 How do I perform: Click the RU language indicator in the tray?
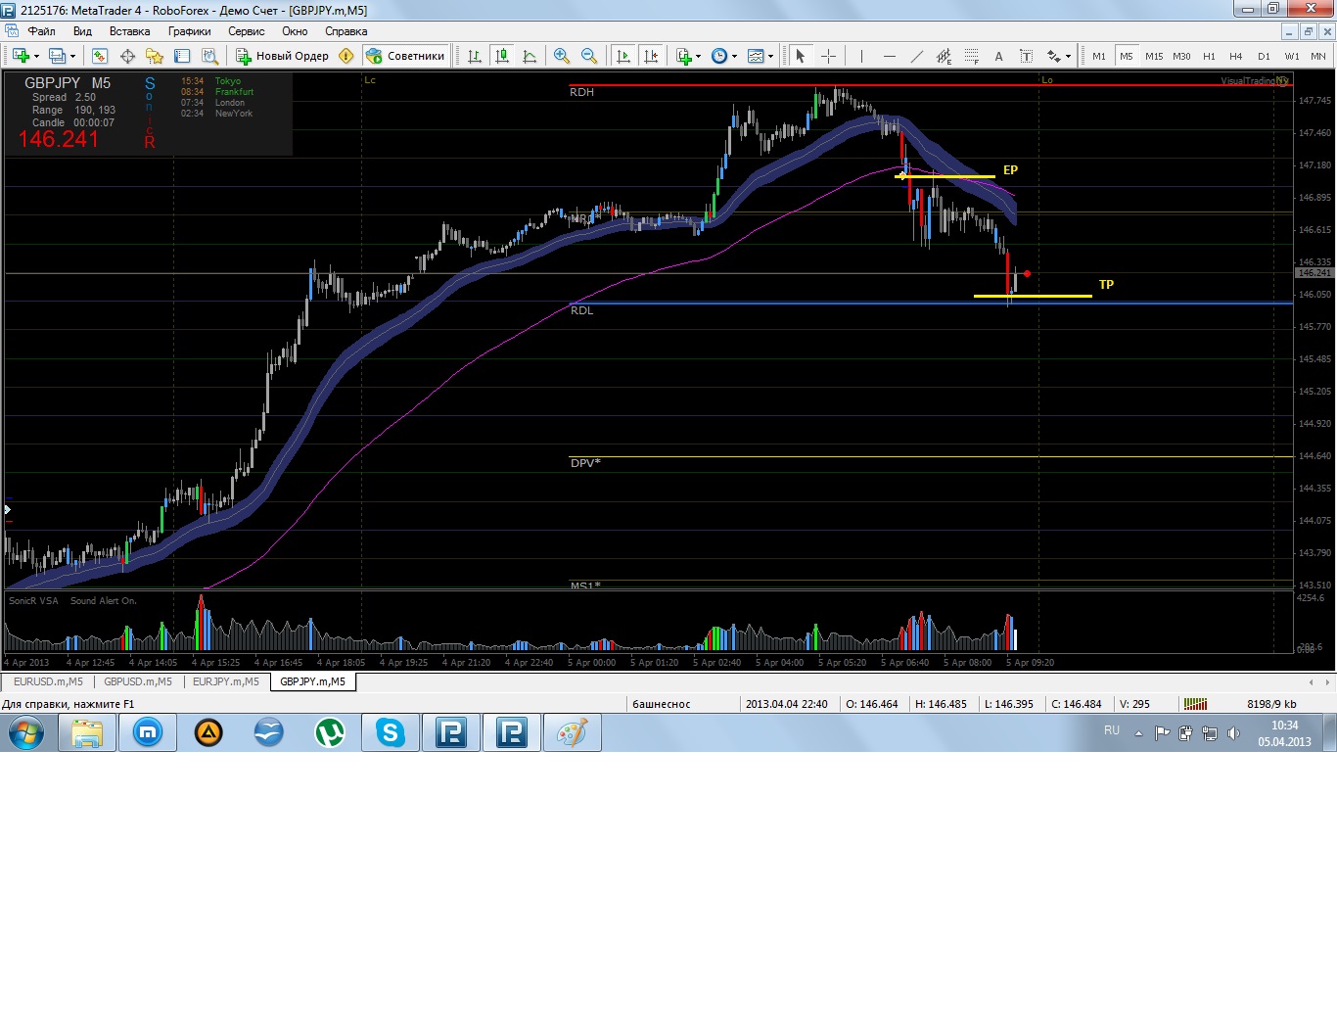pos(1112,730)
